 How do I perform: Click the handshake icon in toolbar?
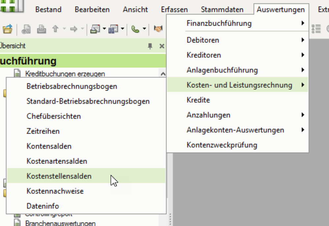[158, 29]
